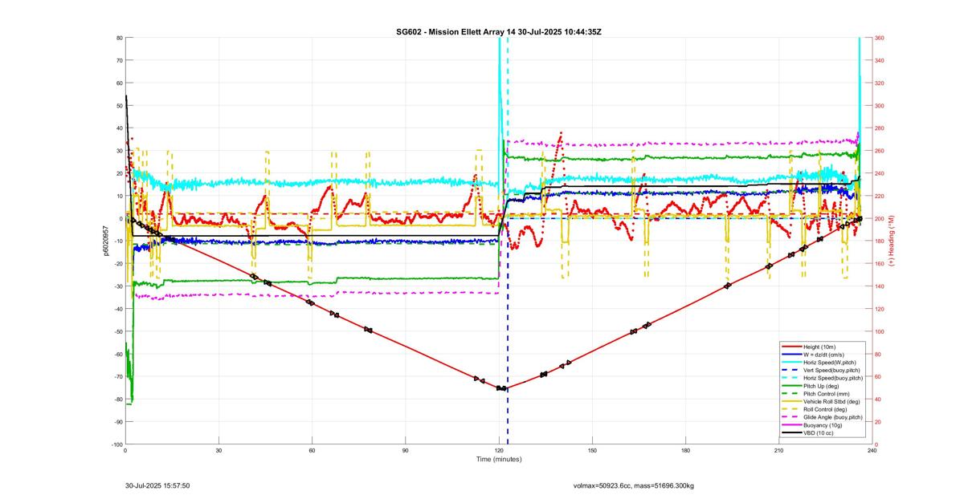
Task: Click right heading axis tick label '200'
Action: (880, 218)
